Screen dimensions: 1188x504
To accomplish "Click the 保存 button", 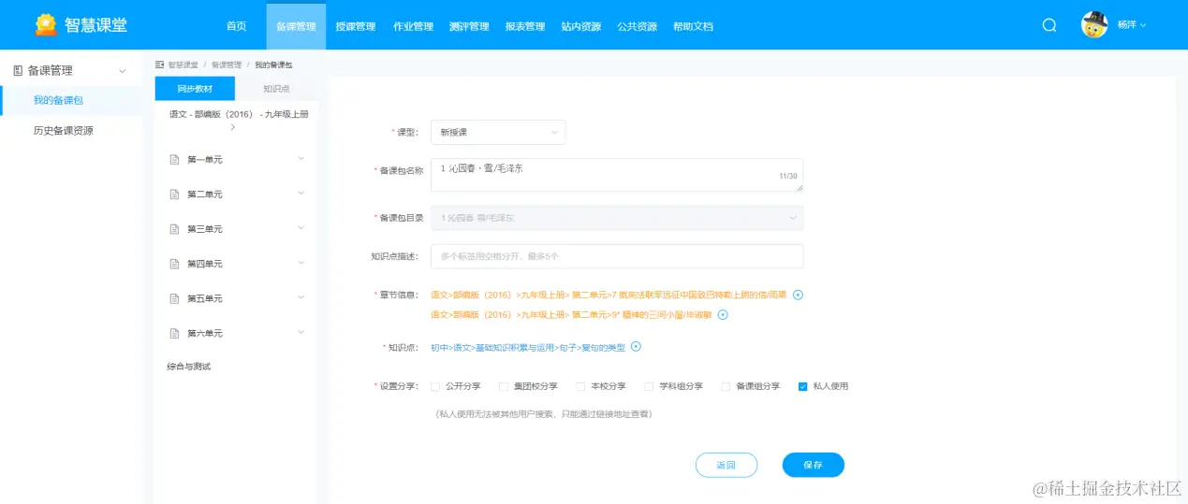I will pos(813,465).
